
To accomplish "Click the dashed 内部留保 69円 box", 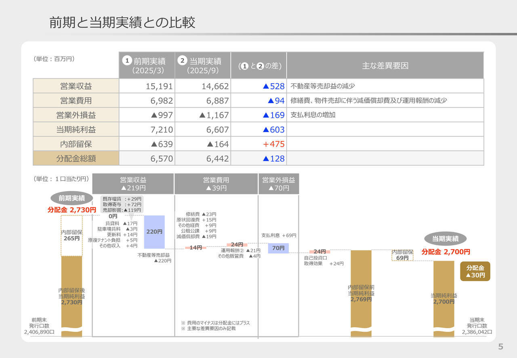I will 402,255.
